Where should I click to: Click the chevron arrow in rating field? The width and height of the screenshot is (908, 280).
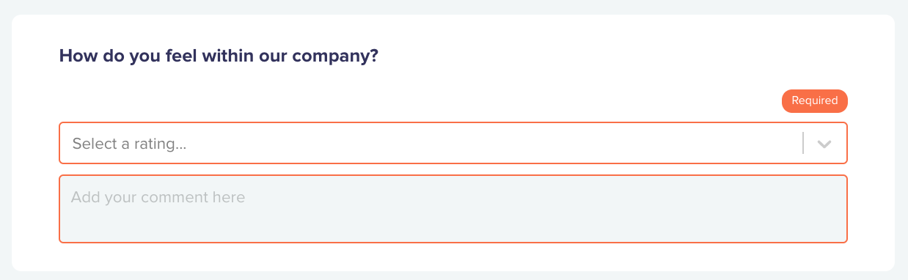point(824,144)
